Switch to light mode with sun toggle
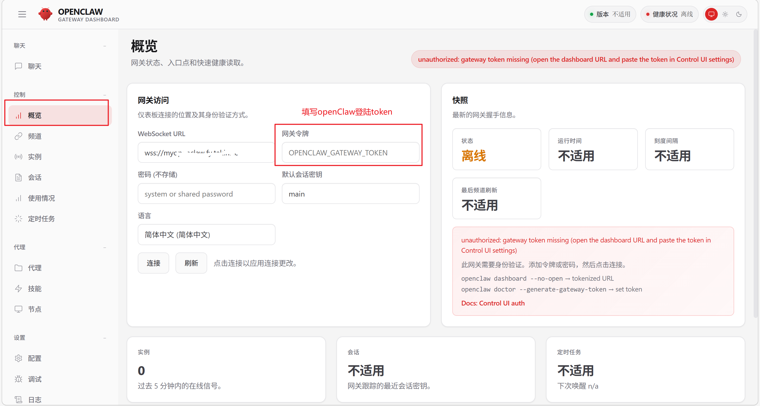 click(x=725, y=14)
